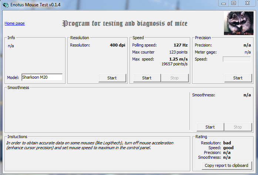Open the Home page link
Viewport: 258px width, 175px height.
click(15, 23)
